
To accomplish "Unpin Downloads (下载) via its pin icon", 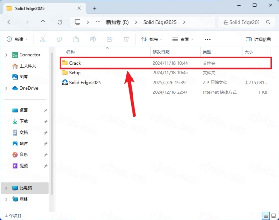I will (x=46, y=122).
